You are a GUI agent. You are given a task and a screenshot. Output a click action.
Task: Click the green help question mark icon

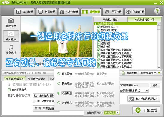click(x=157, y=11)
